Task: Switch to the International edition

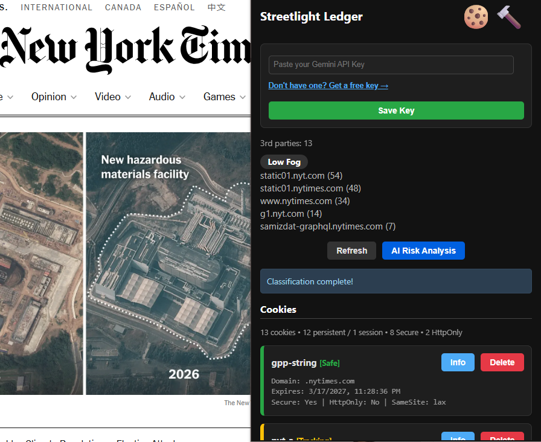Action: click(57, 7)
